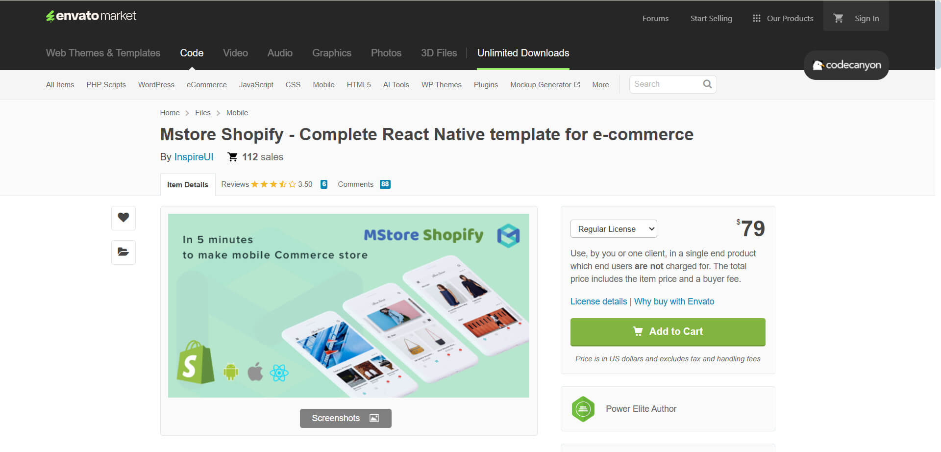The image size is (941, 452).
Task: Open the Screenshots button
Action: [x=346, y=418]
